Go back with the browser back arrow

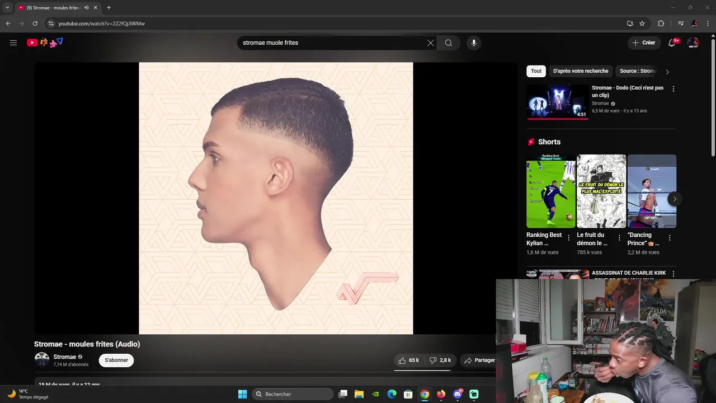(x=8, y=24)
